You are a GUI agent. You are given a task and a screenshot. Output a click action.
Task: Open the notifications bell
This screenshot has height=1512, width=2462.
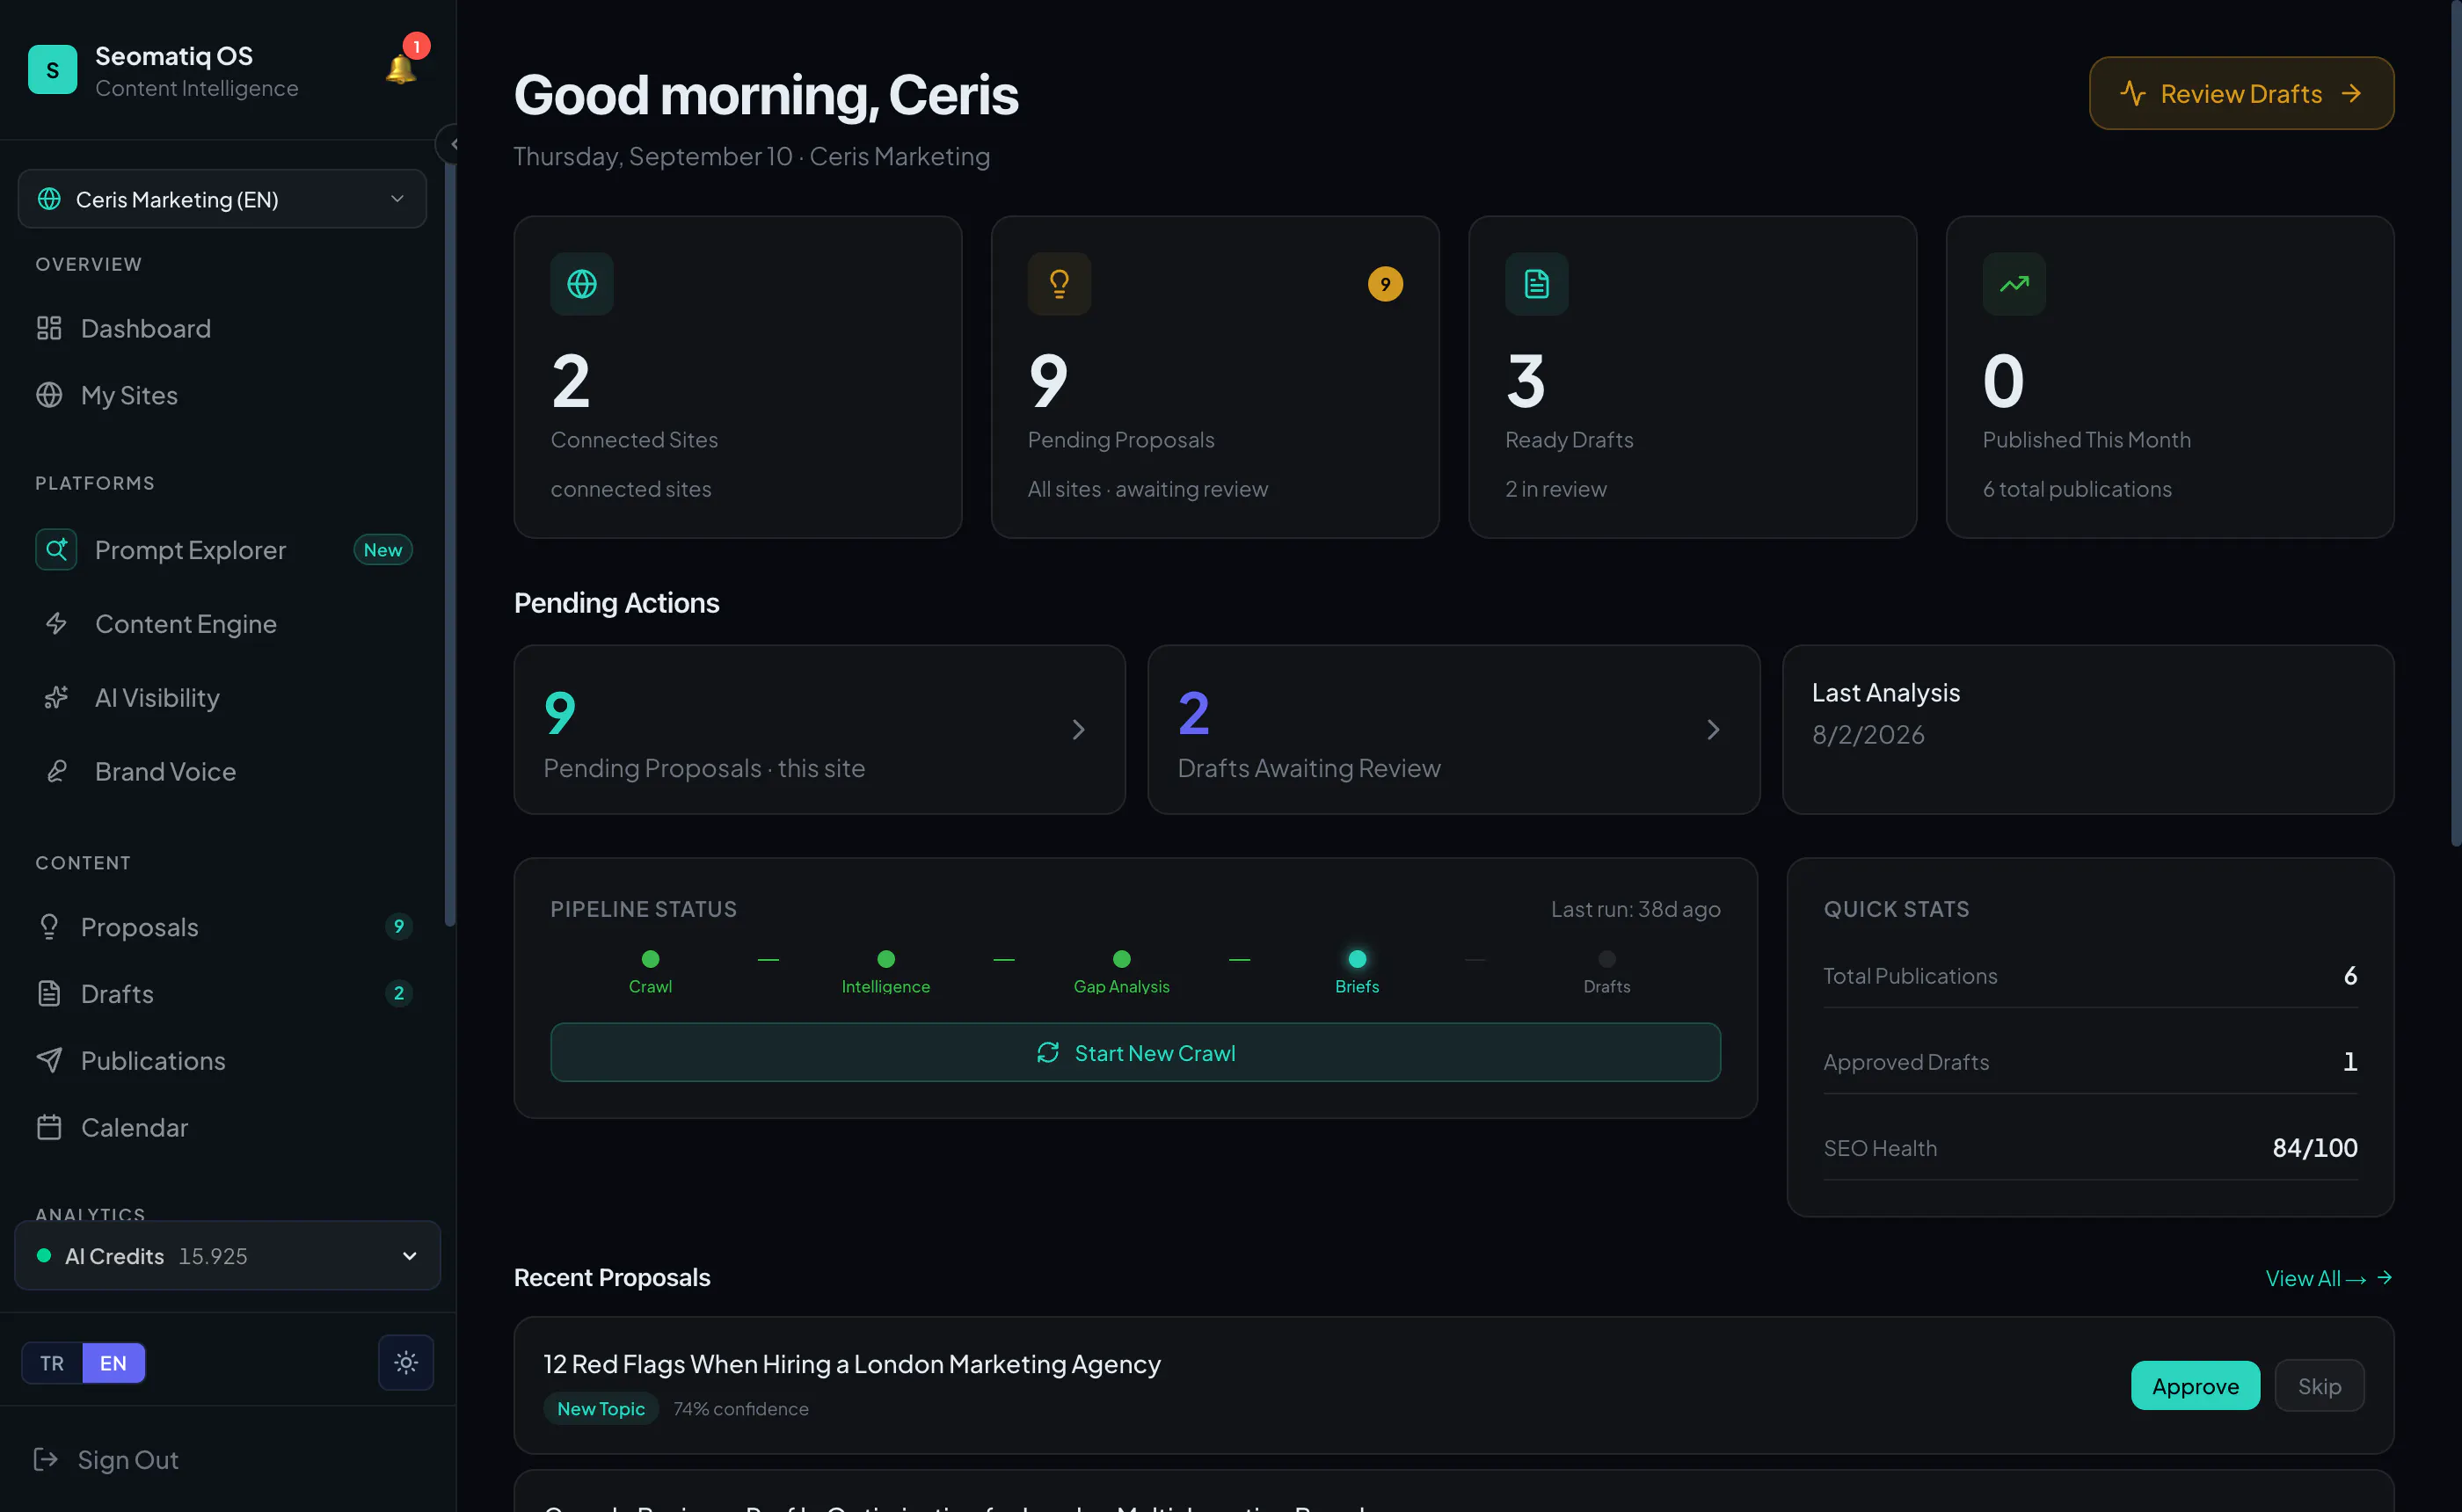tap(401, 68)
